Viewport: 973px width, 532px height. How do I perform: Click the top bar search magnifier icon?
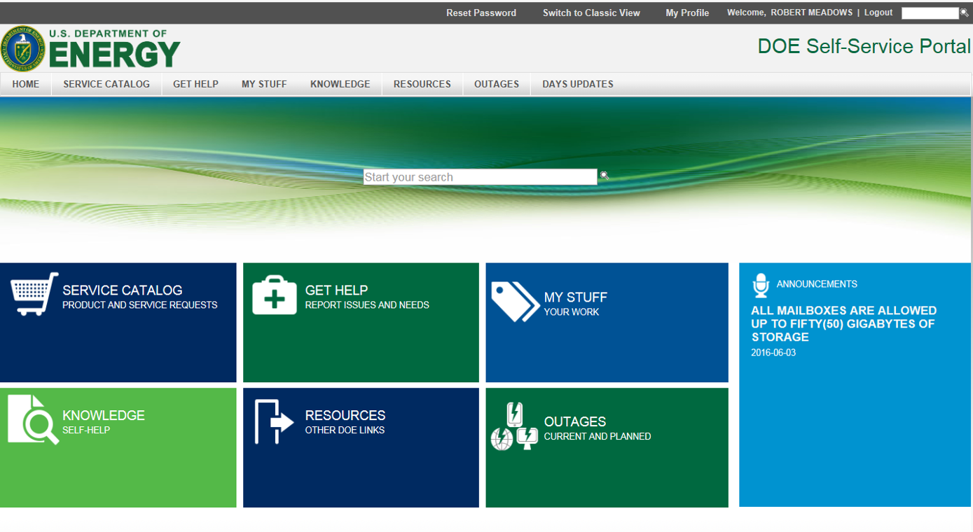coord(965,13)
